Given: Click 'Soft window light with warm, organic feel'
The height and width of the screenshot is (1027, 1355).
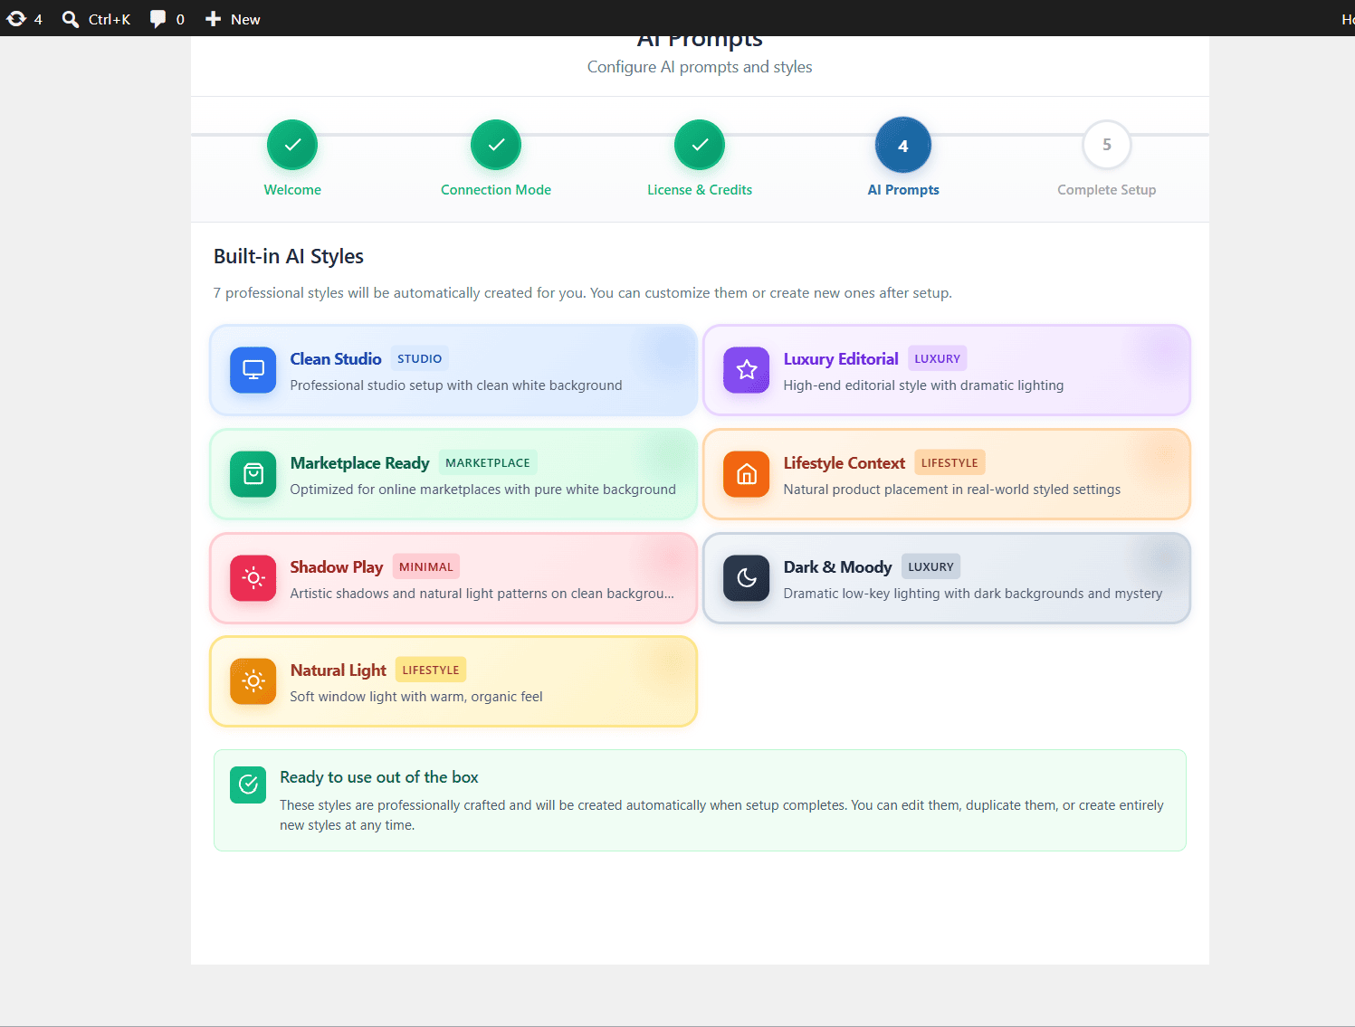Looking at the screenshot, I should pyautogui.click(x=416, y=697).
